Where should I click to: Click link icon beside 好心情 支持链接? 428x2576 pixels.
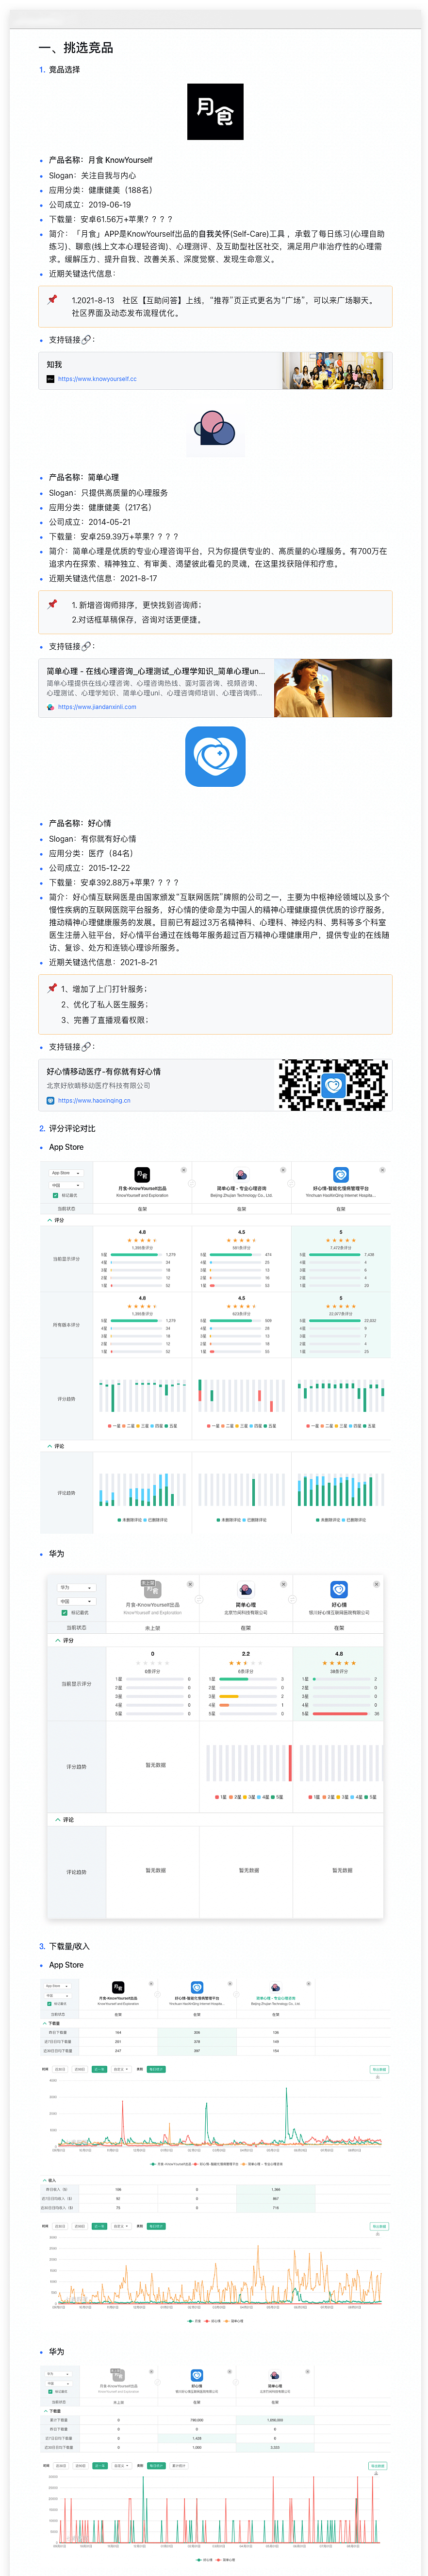pyautogui.click(x=87, y=1047)
